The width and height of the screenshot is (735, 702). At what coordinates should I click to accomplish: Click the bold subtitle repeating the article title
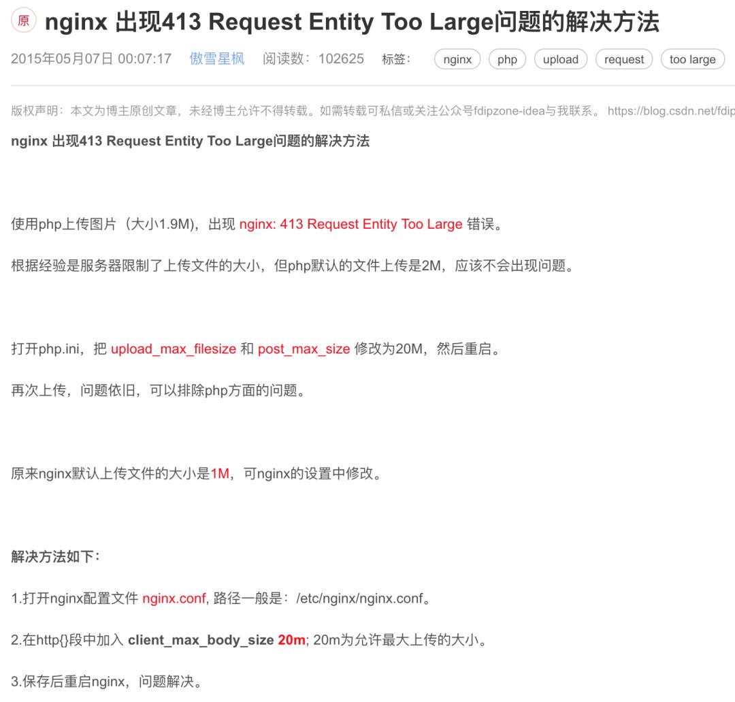191,141
